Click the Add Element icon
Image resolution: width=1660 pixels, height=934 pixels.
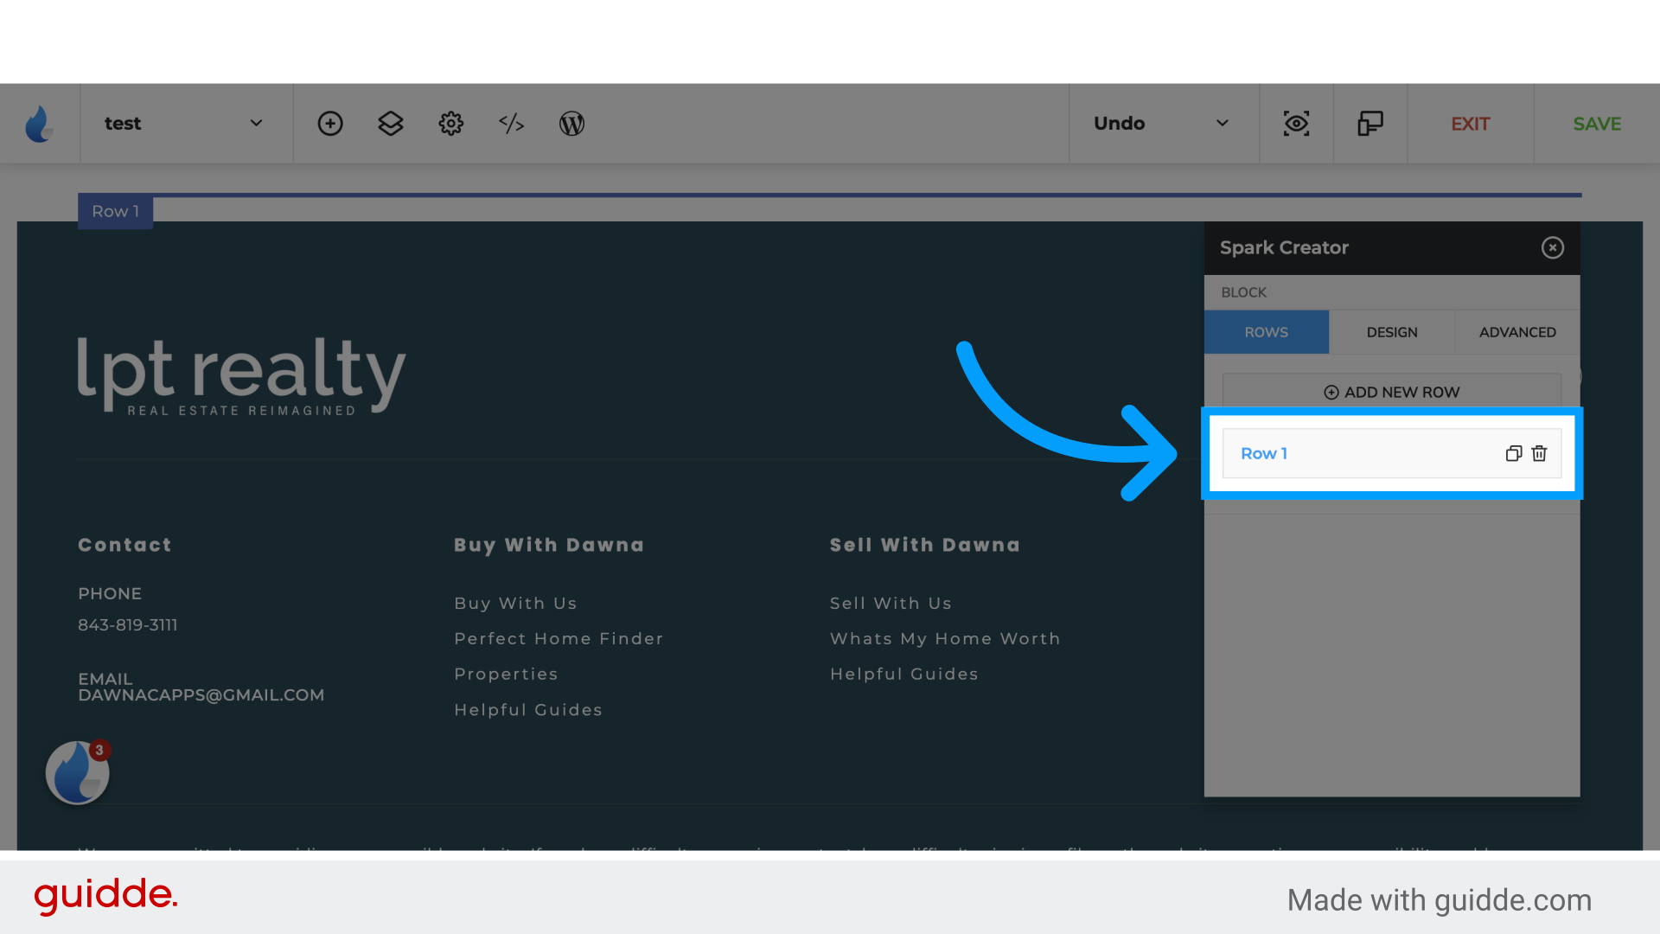click(329, 123)
